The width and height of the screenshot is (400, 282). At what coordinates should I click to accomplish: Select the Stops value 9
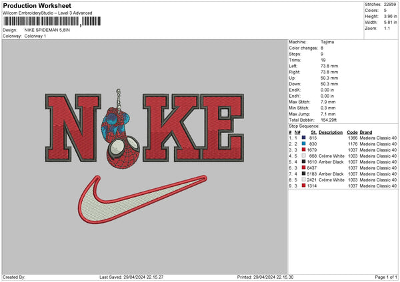(322, 54)
